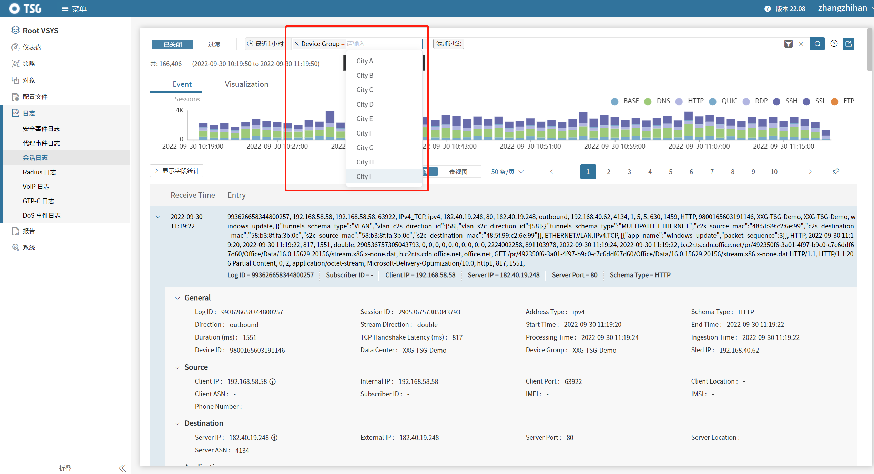Image resolution: width=874 pixels, height=474 pixels.
Task: Open the 50 条/页 page size dropdown
Action: (507, 172)
